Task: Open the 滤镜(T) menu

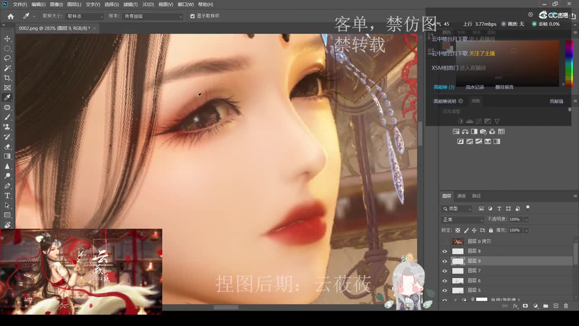Action: pos(130,5)
